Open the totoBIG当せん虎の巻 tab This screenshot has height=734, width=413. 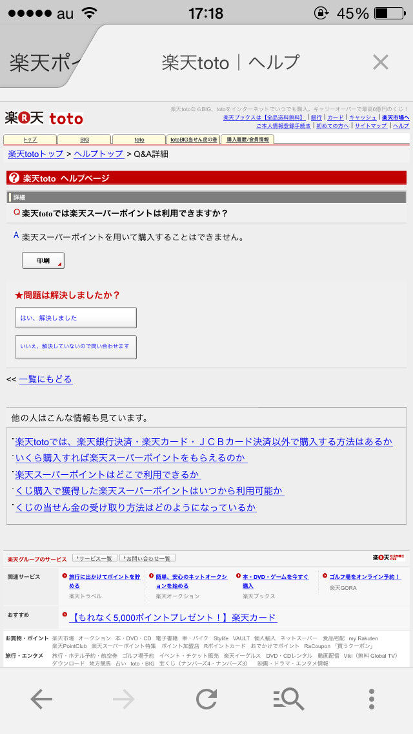[x=194, y=140]
